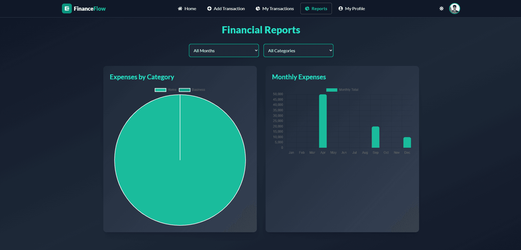Go to the Home page
Viewport: 521px width, 250px height.
[x=187, y=8]
